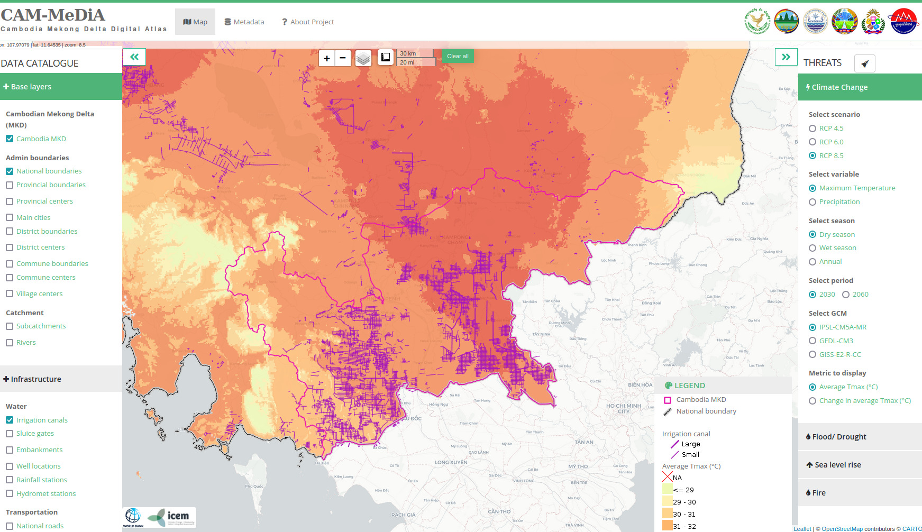This screenshot has width=922, height=532.
Task: Enable the Provincial boundaries checkbox
Action: [x=10, y=185]
